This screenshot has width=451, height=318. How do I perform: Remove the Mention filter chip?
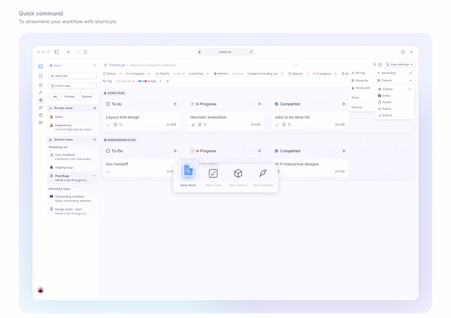(282, 74)
